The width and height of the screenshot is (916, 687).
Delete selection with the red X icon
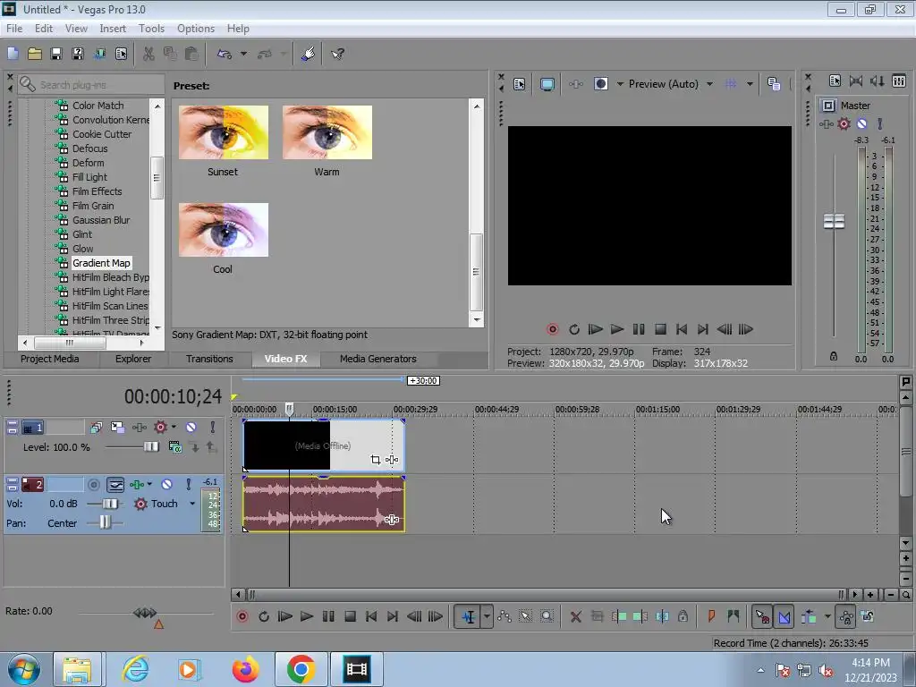click(x=575, y=616)
